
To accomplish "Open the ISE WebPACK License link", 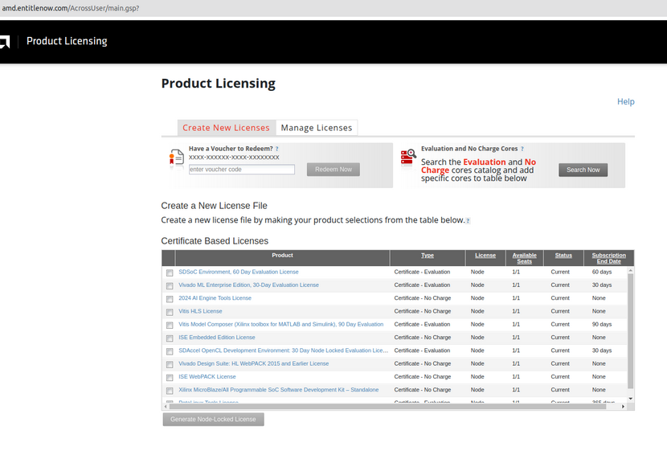I will click(207, 377).
